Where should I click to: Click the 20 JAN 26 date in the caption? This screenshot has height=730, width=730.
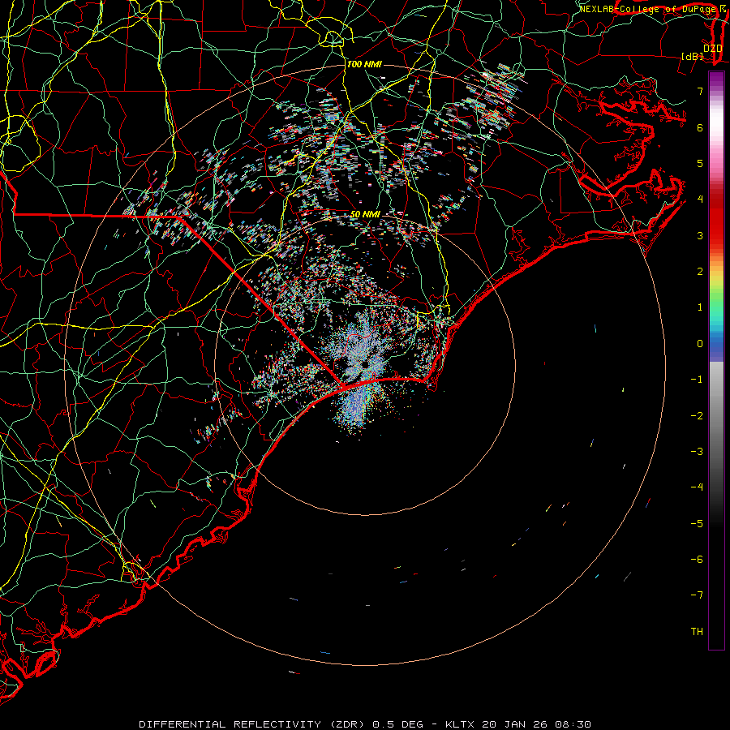click(514, 724)
